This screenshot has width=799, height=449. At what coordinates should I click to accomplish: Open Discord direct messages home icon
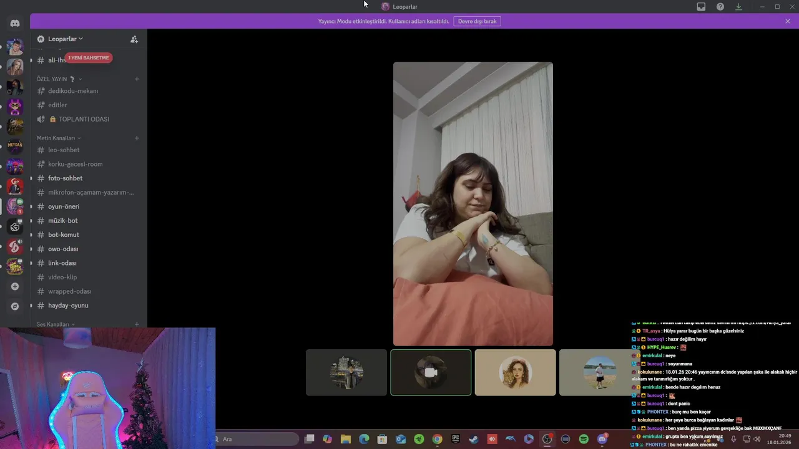pyautogui.click(x=15, y=23)
